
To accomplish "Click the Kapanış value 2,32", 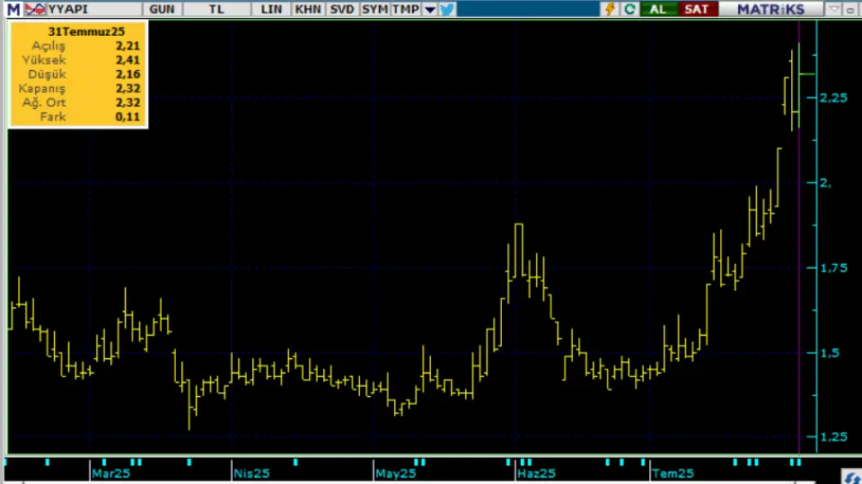I will [x=128, y=89].
